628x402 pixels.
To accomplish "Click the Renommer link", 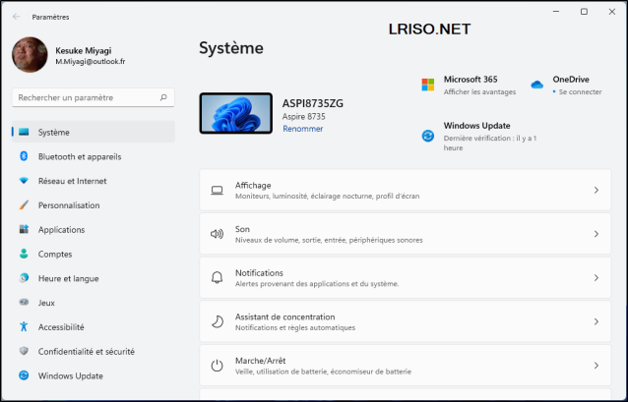I will 302,129.
